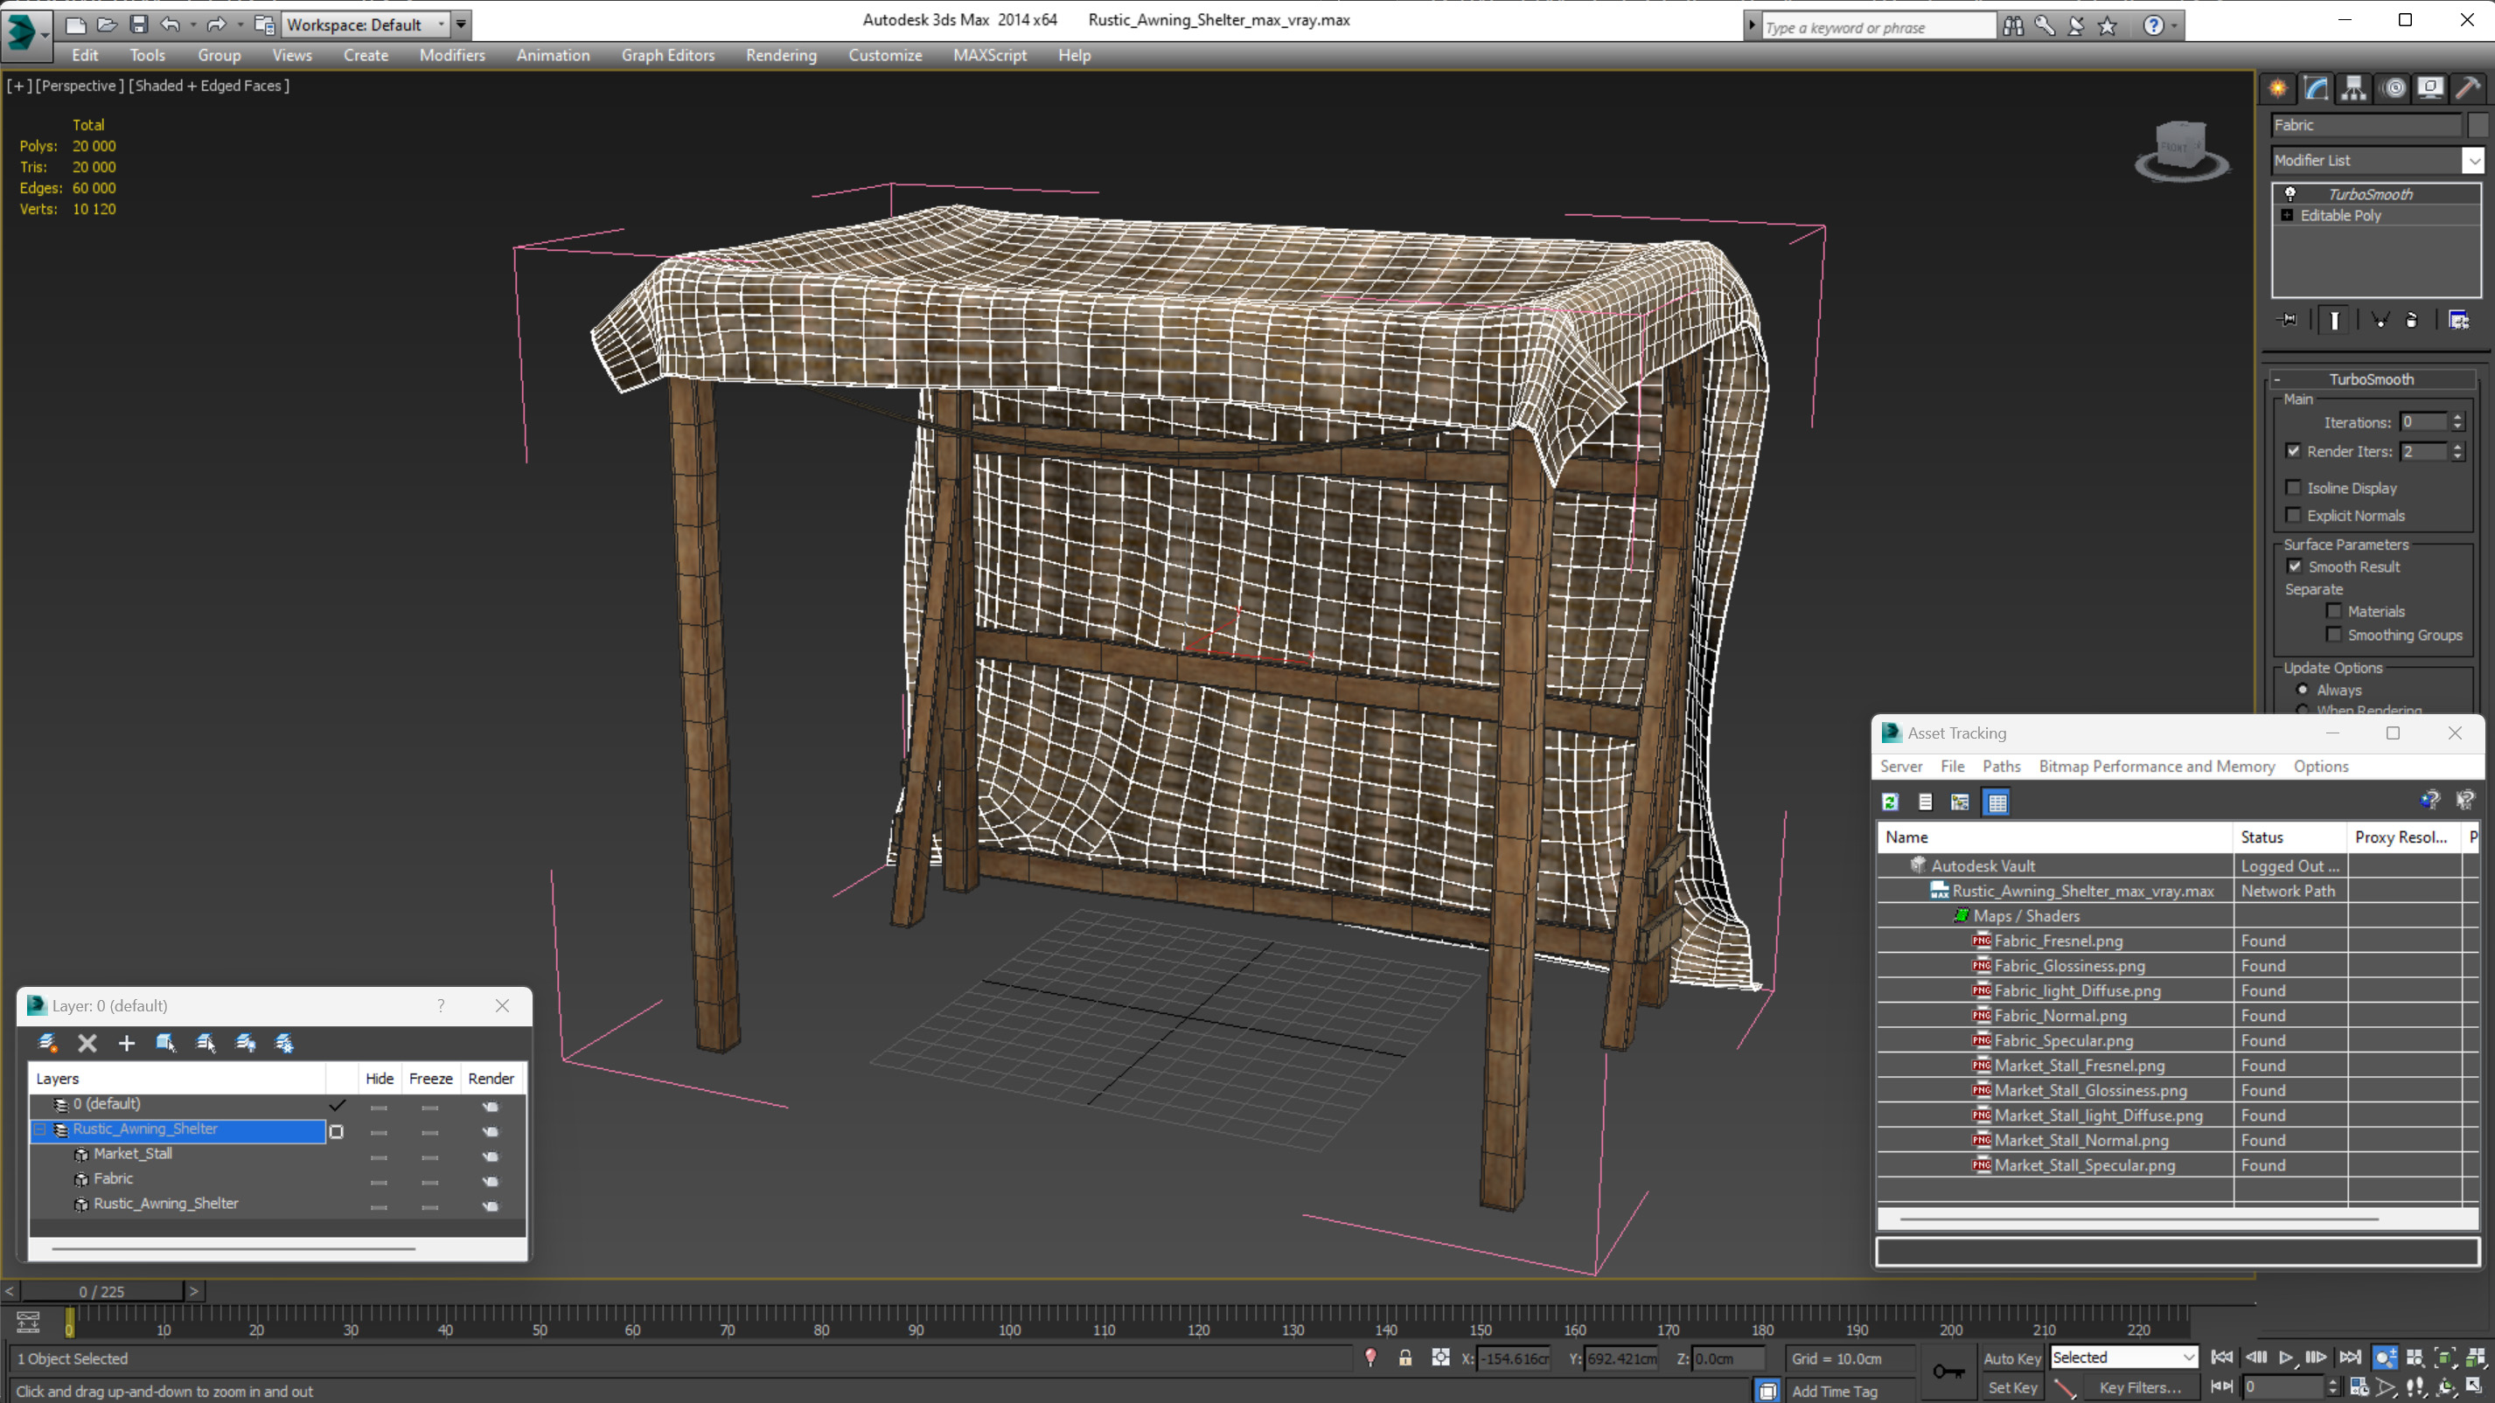Open the Create command panel tab
Viewport: 2495px width, 1403px height.
[2278, 88]
